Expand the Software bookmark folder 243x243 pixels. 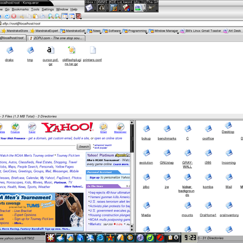(x=112, y=31)
